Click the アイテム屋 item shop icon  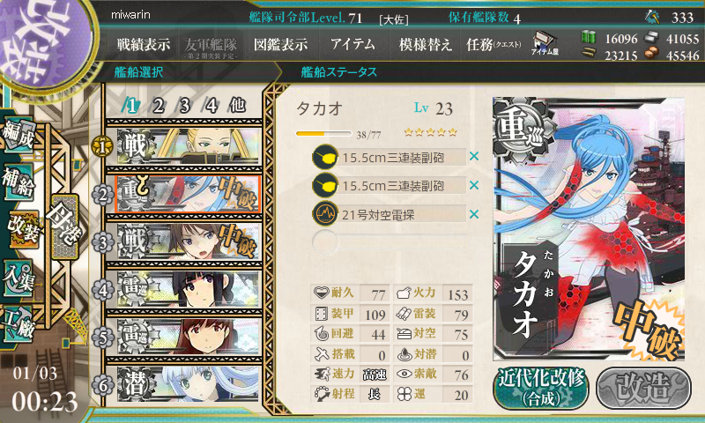545,43
